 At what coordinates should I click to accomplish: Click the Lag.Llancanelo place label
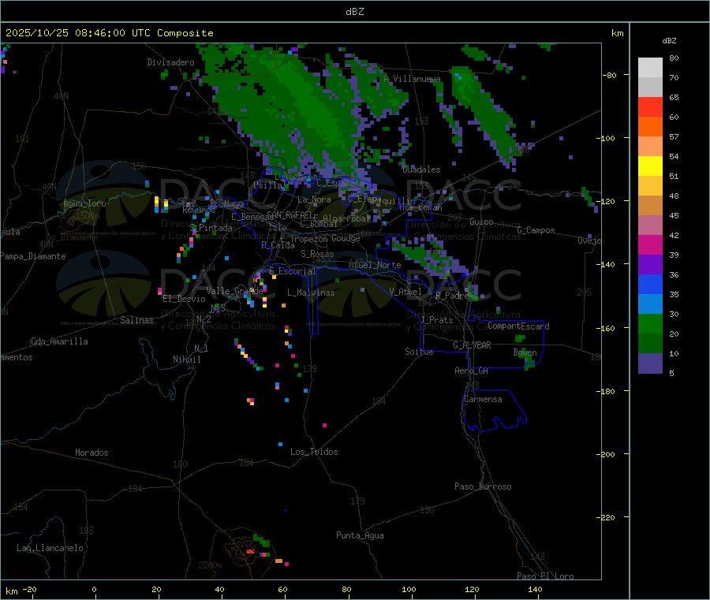50,548
